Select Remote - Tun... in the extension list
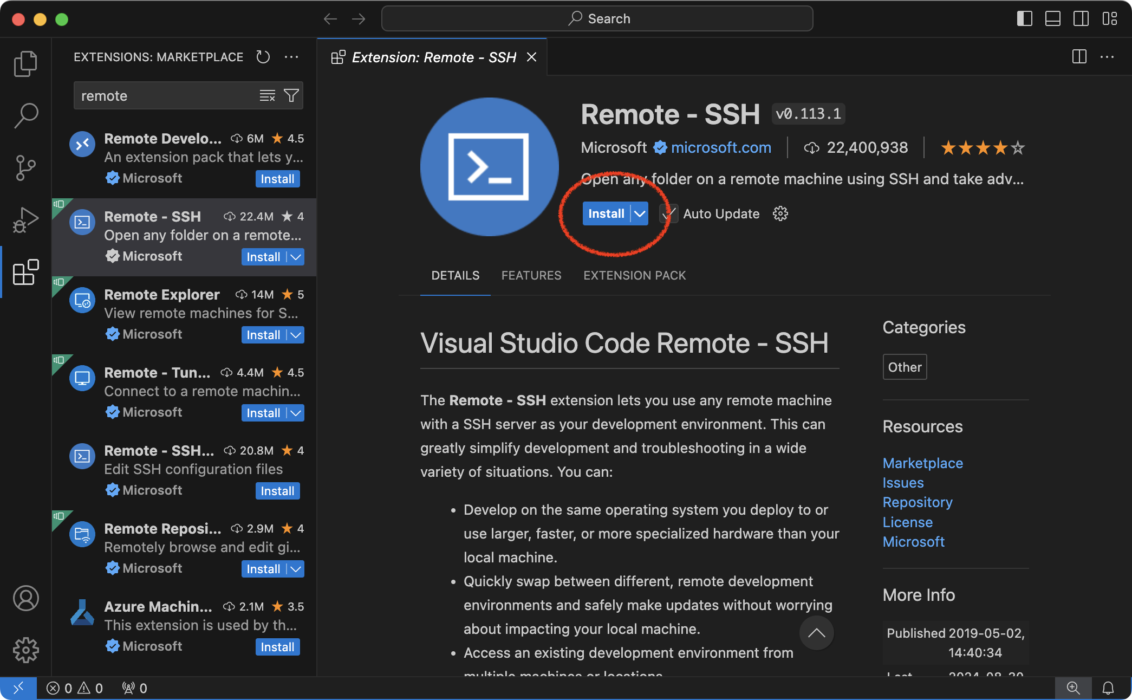The image size is (1132, 700). pyautogui.click(x=184, y=393)
